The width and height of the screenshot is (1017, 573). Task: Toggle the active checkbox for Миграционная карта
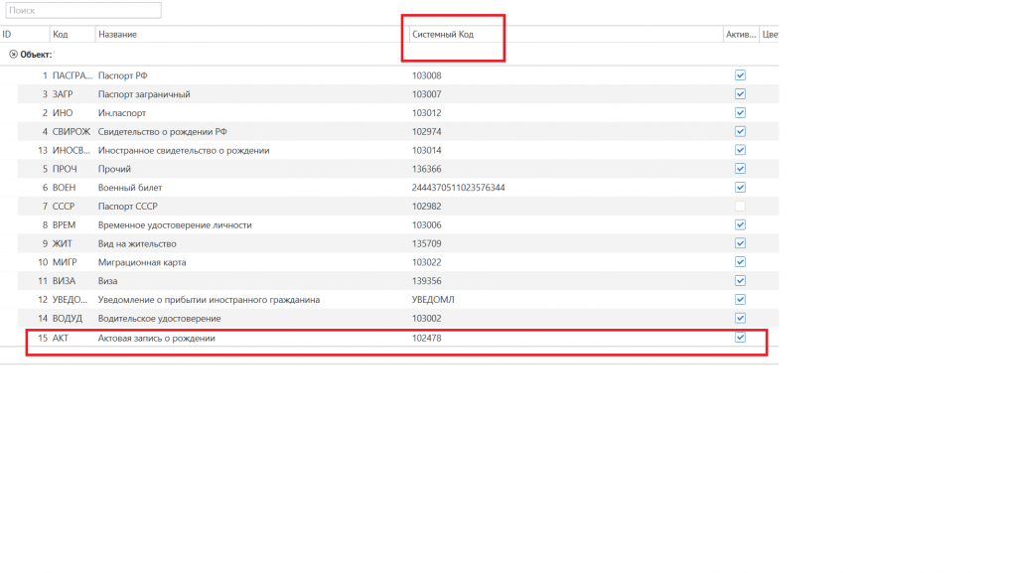click(740, 262)
